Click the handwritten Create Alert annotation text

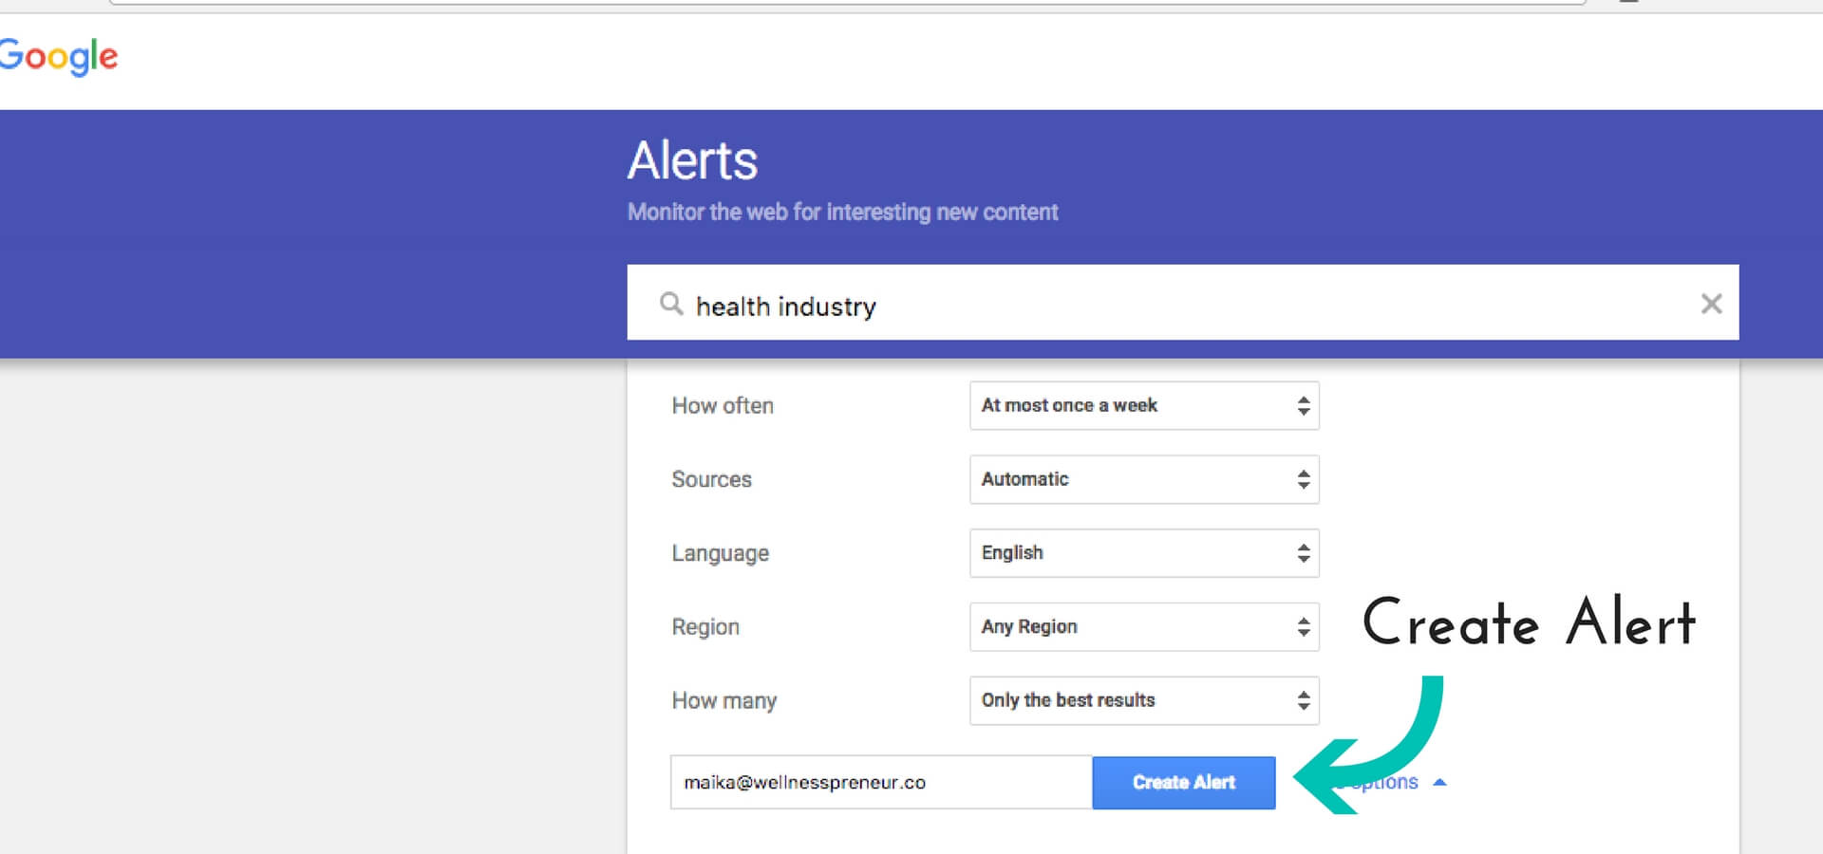point(1529,622)
